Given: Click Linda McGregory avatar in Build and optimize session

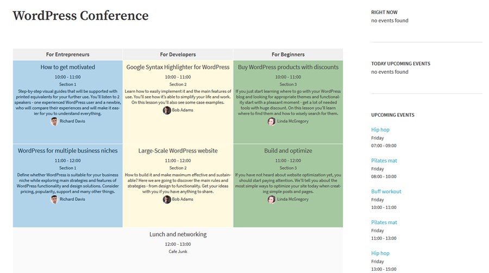Looking at the screenshot, I should tap(272, 199).
